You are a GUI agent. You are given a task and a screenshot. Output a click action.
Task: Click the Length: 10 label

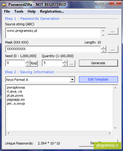(93, 42)
